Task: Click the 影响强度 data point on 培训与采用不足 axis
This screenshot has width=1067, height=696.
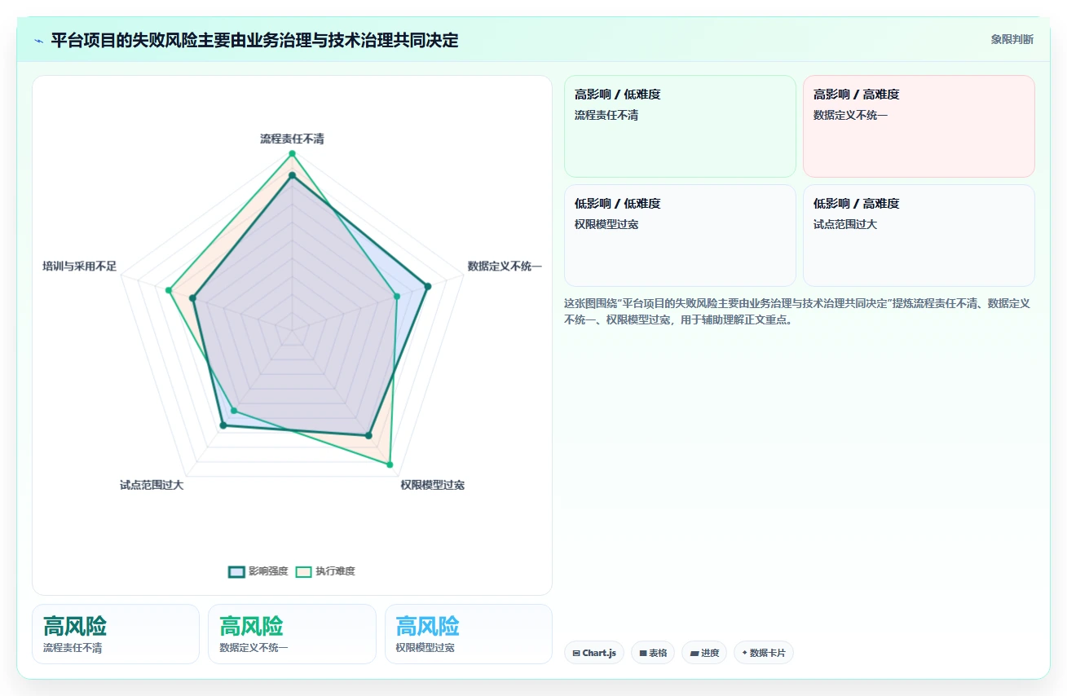Action: click(x=193, y=298)
